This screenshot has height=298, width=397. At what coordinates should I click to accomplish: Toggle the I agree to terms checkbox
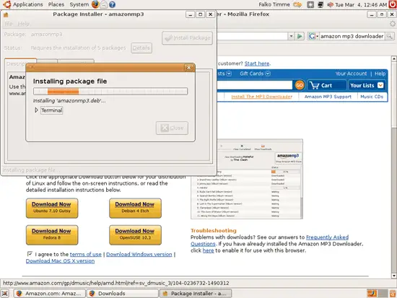pos(30,253)
